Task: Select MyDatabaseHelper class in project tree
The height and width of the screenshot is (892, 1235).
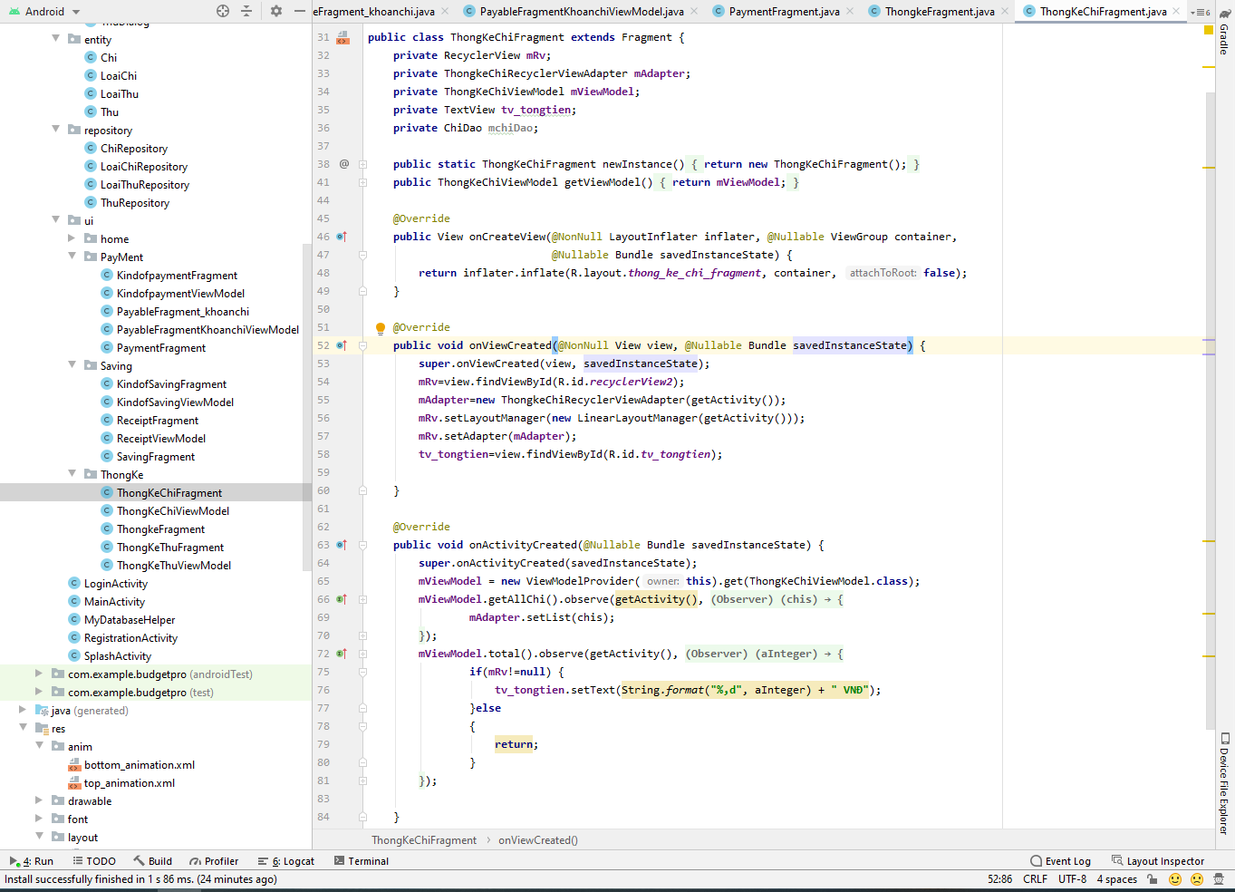Action: (130, 619)
